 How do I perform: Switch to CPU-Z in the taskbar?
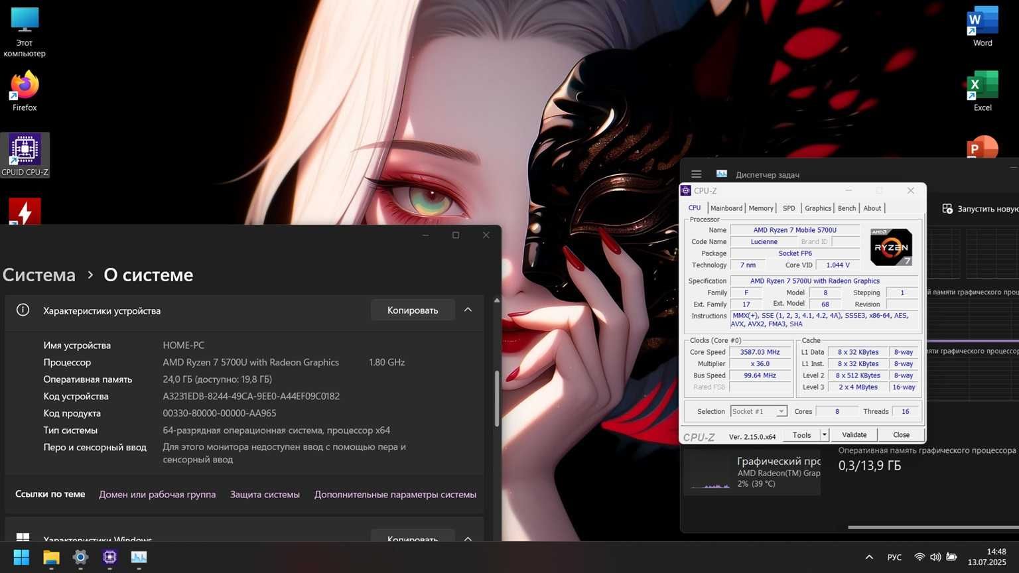tap(109, 557)
